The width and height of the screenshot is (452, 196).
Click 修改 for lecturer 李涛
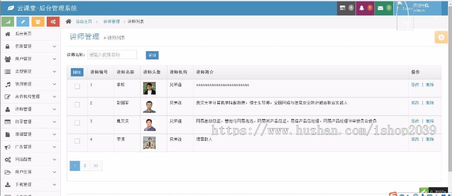pyautogui.click(x=415, y=139)
